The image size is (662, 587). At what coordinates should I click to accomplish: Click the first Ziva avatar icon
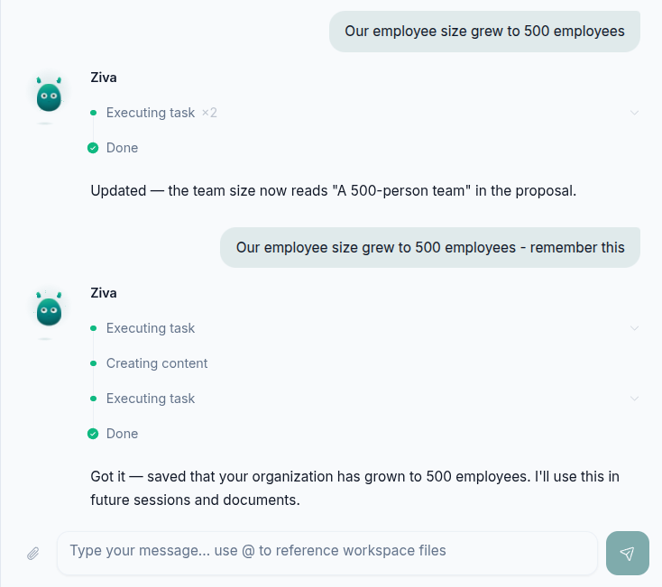tap(49, 95)
